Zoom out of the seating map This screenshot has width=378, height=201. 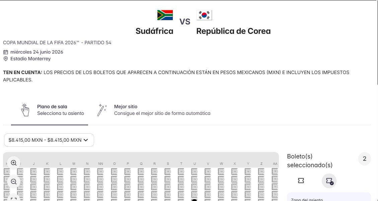[x=14, y=182]
